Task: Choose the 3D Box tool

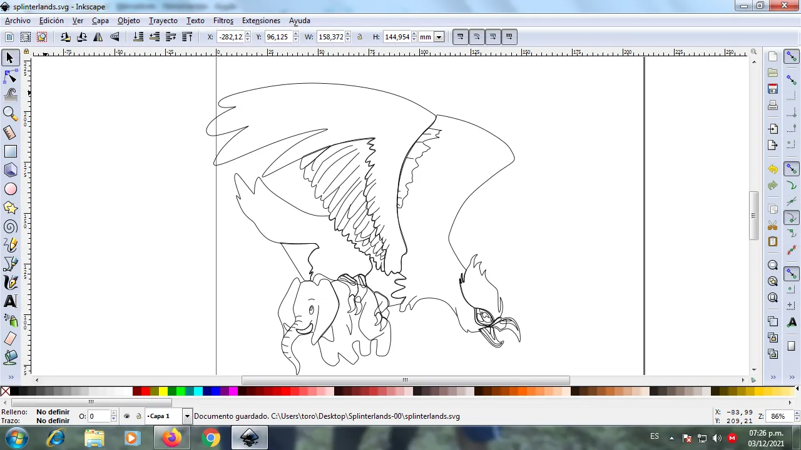Action: [10, 170]
